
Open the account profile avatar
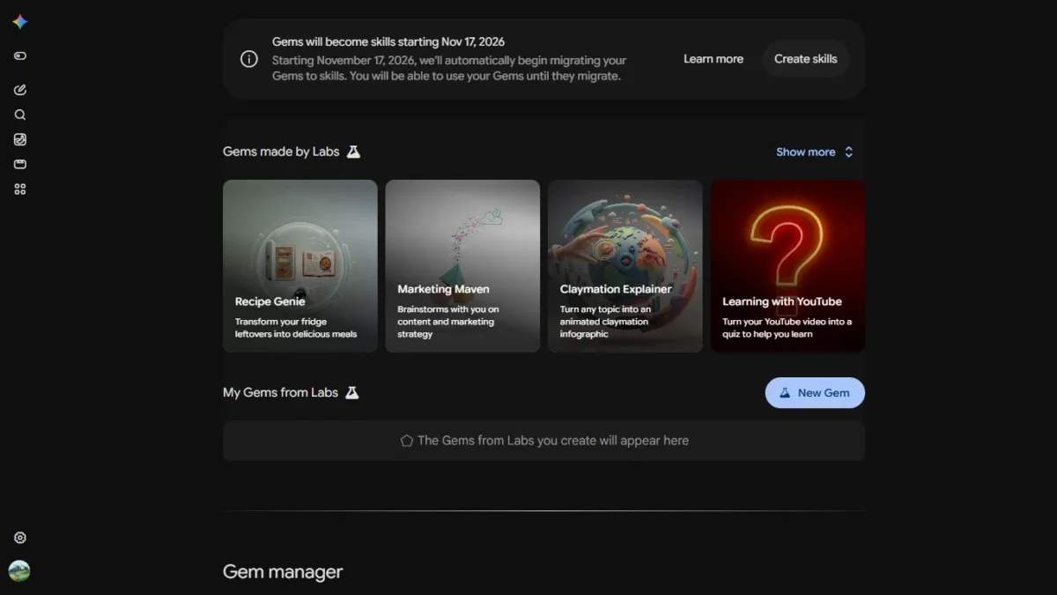[x=19, y=571]
